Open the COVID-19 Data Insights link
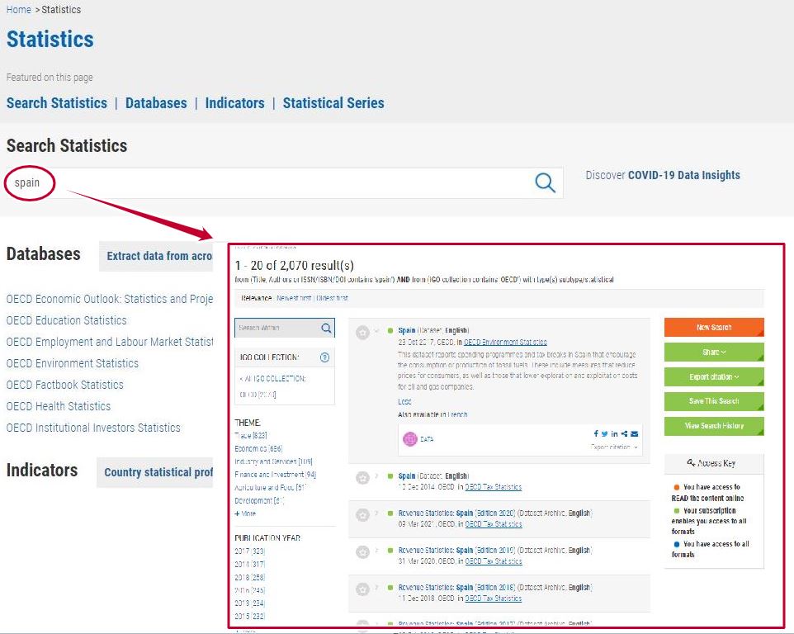The width and height of the screenshot is (794, 634). (683, 175)
